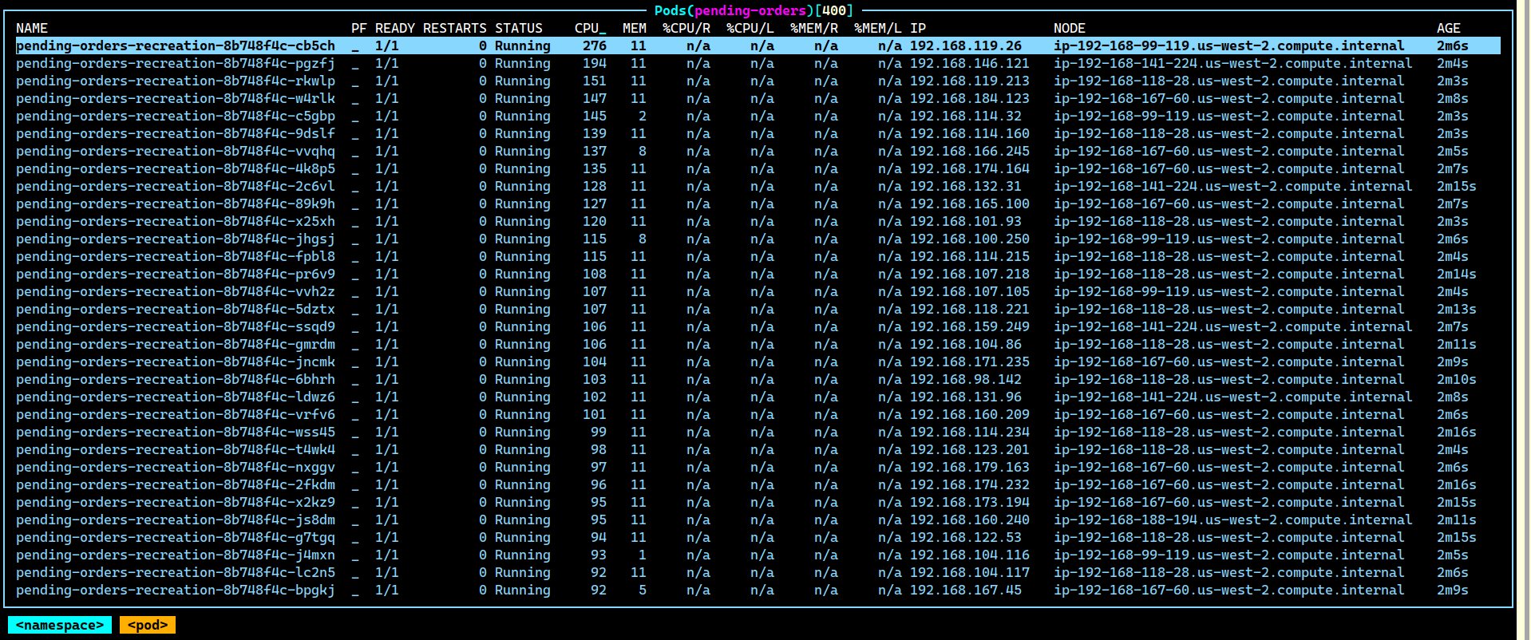Click the AGE column header

[x=1448, y=28]
